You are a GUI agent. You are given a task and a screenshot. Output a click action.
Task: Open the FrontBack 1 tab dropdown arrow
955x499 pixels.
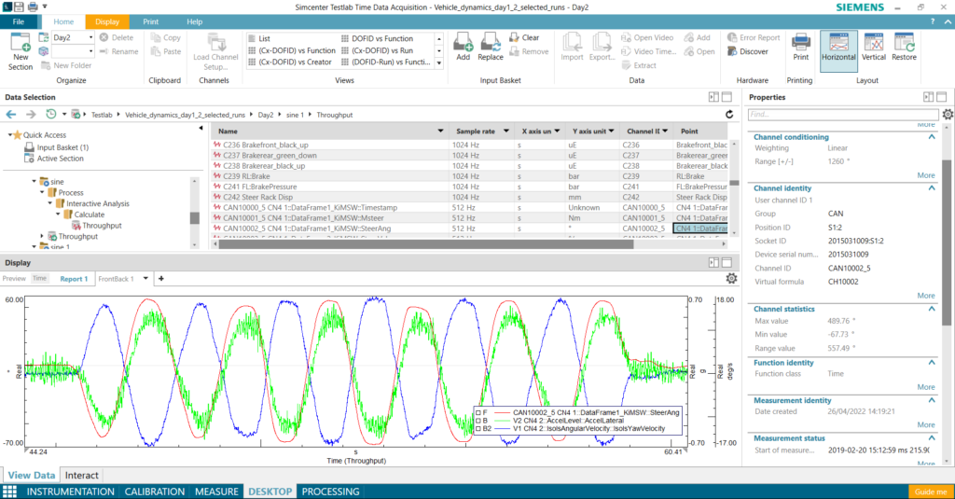145,279
